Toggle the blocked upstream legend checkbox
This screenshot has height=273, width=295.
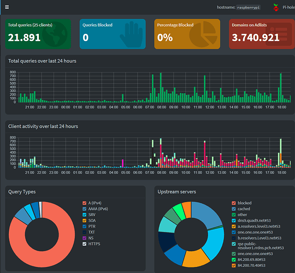234,203
